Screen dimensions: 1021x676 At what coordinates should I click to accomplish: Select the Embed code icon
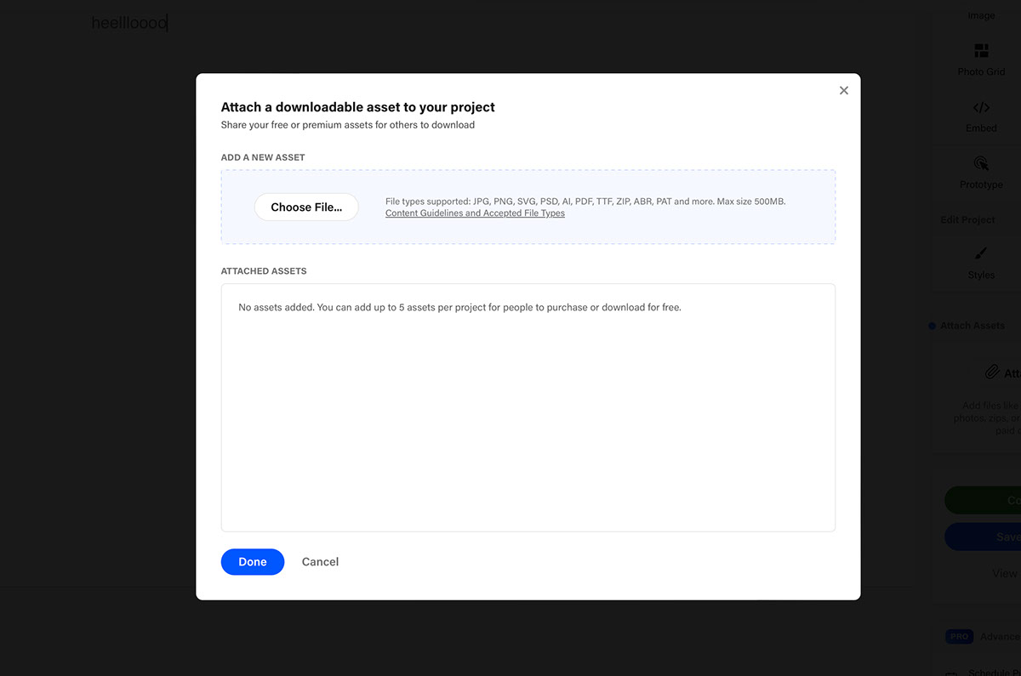tap(981, 108)
